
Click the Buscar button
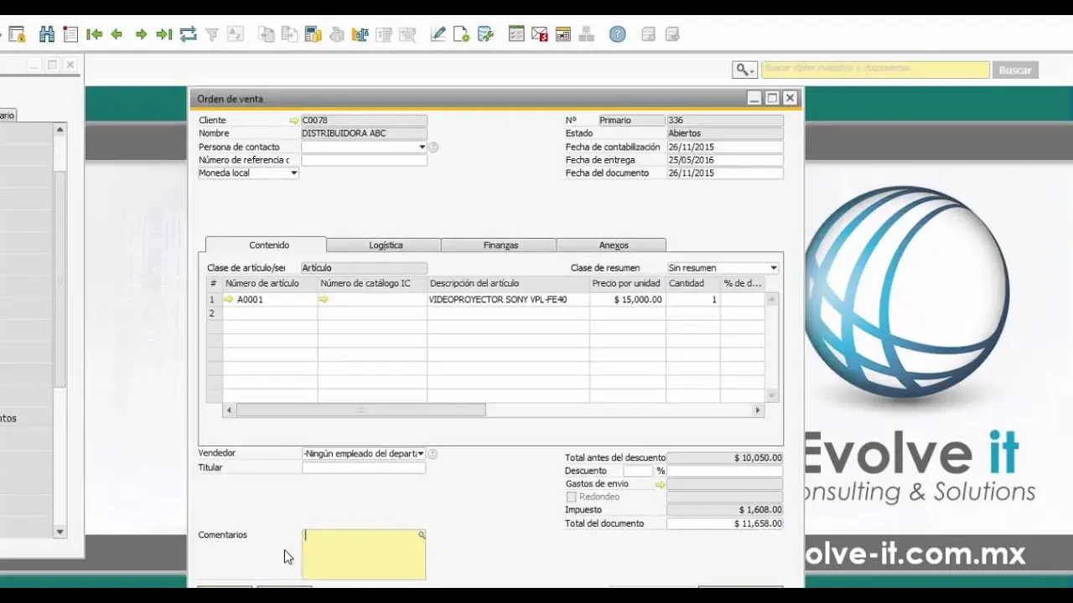1015,70
